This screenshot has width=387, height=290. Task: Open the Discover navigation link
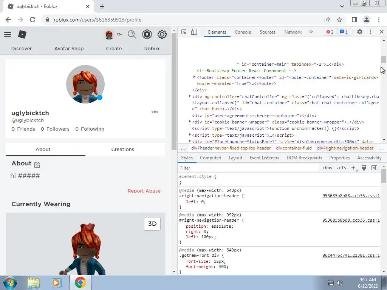click(22, 49)
